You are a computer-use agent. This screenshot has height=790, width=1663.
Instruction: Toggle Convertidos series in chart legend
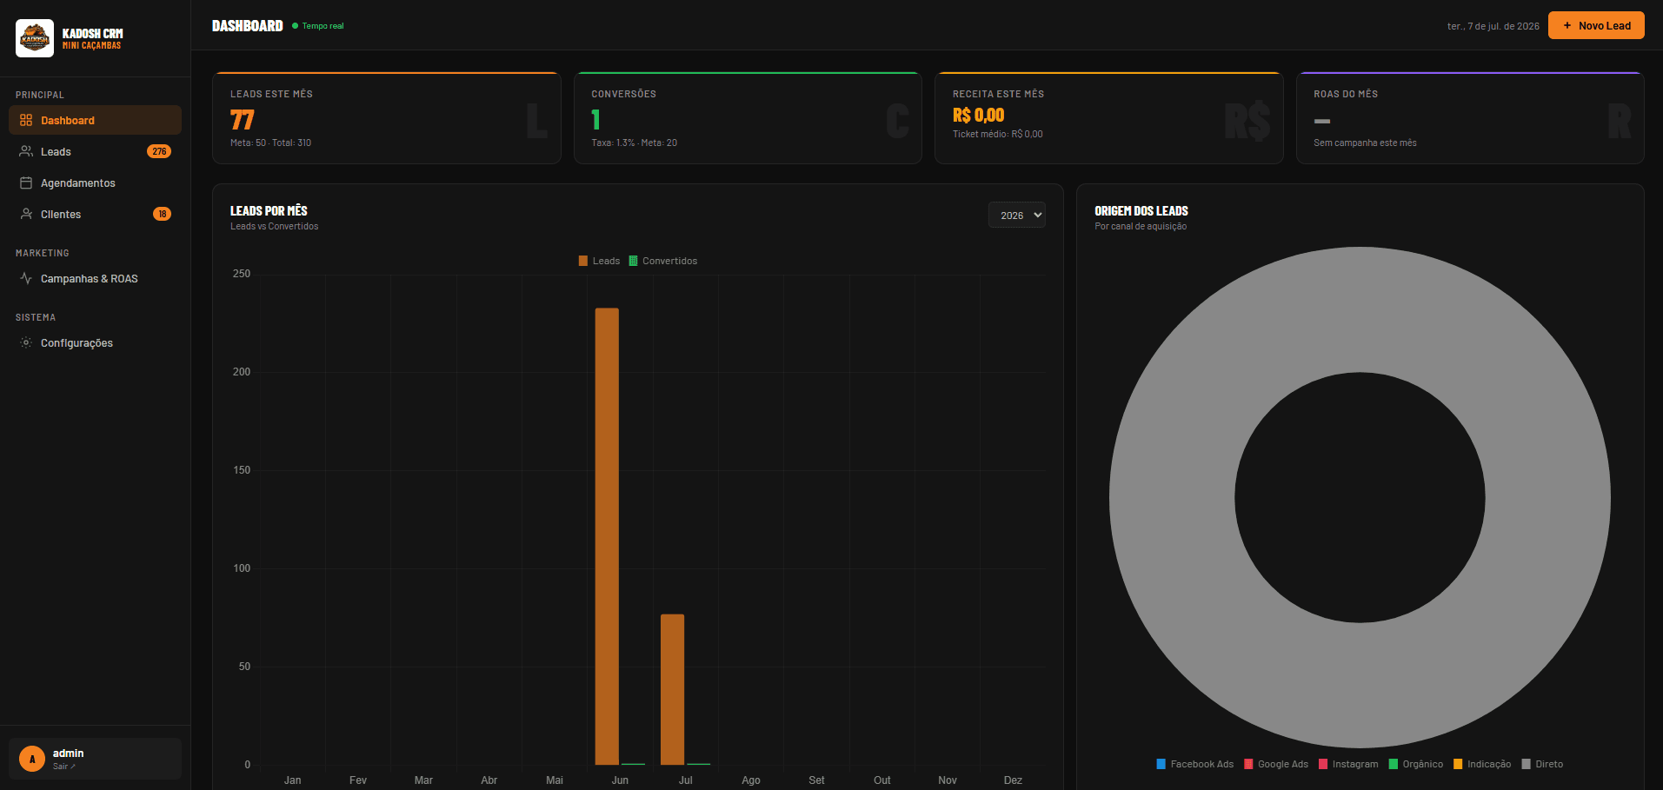[663, 261]
